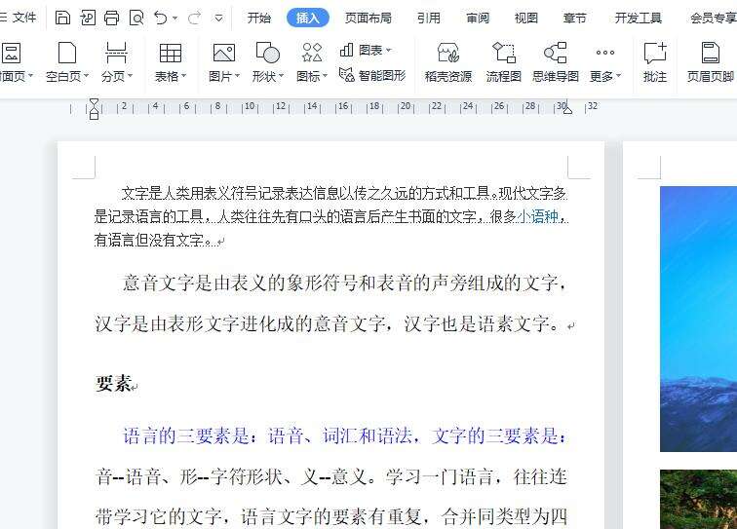This screenshot has height=529, width=737.
Task: Open 稻壳资源 resource store
Action: coord(448,61)
